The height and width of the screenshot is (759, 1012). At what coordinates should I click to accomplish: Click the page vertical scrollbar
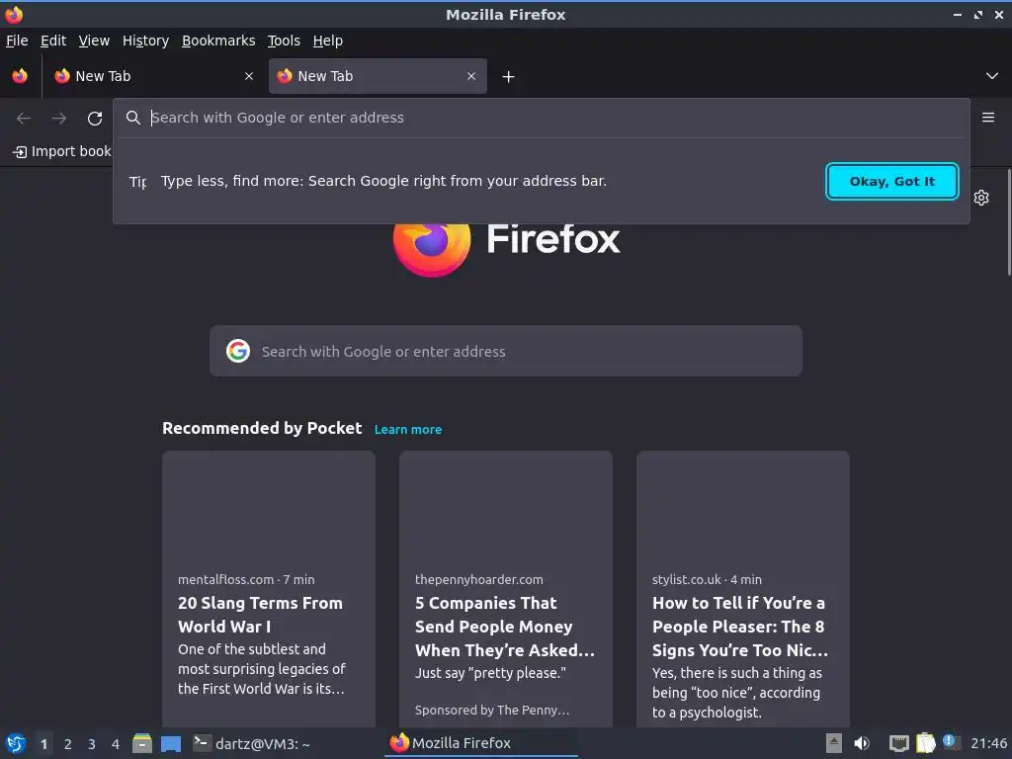(x=1009, y=222)
